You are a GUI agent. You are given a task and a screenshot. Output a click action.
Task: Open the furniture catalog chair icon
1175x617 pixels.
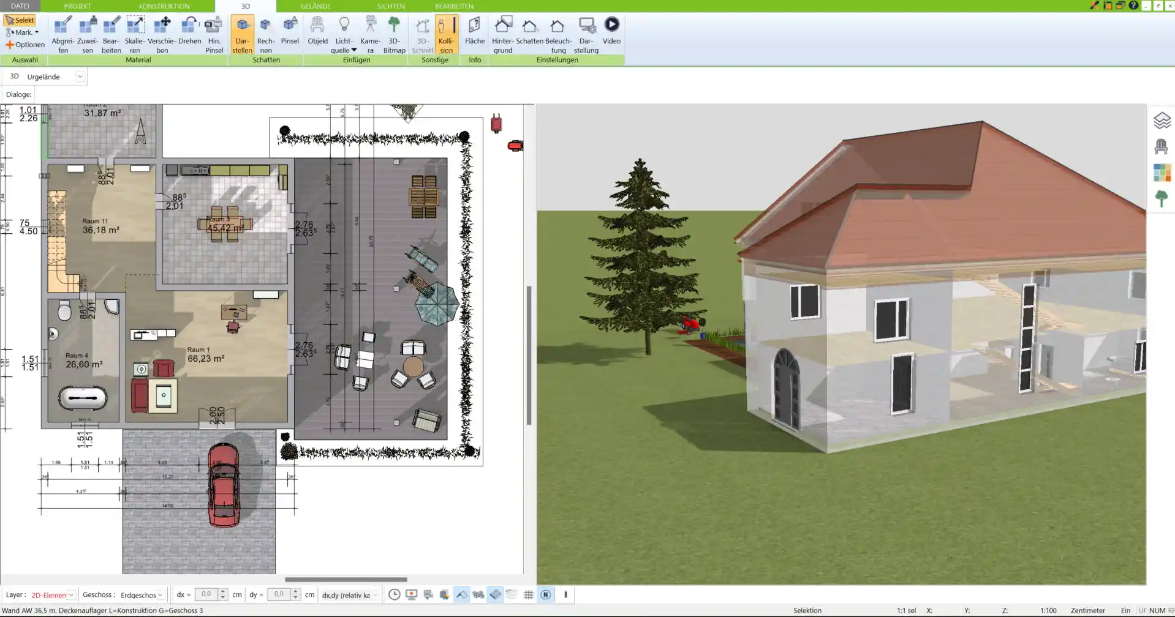[x=1162, y=147]
